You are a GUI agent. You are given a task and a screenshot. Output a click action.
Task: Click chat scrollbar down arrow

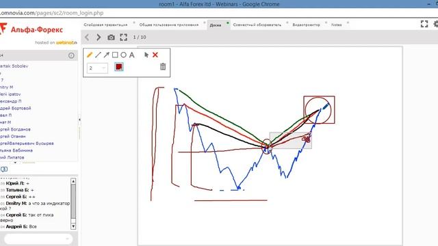[x=73, y=226]
